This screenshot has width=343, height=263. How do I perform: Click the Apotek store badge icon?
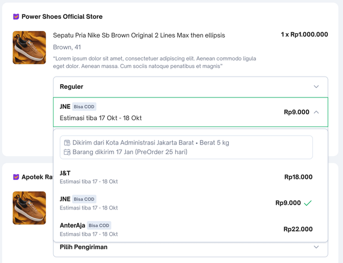pos(16,177)
